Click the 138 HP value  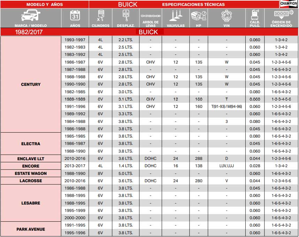(x=199, y=166)
